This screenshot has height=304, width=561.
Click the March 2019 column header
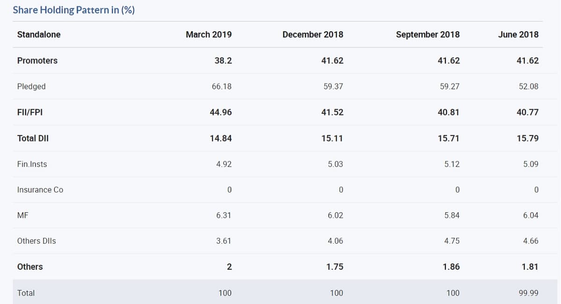tap(209, 35)
